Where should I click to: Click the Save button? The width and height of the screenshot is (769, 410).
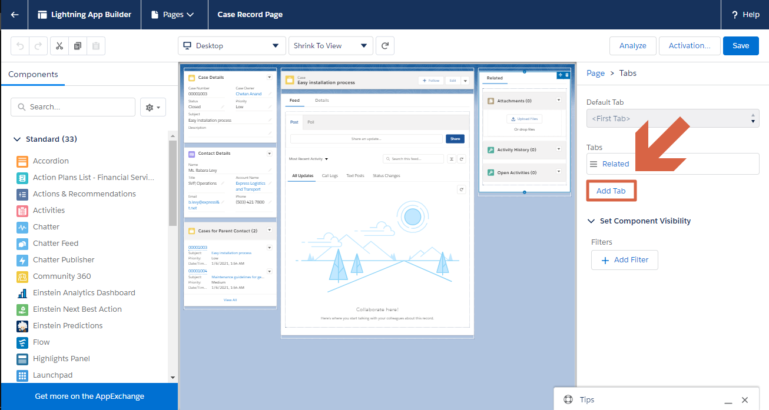point(740,46)
